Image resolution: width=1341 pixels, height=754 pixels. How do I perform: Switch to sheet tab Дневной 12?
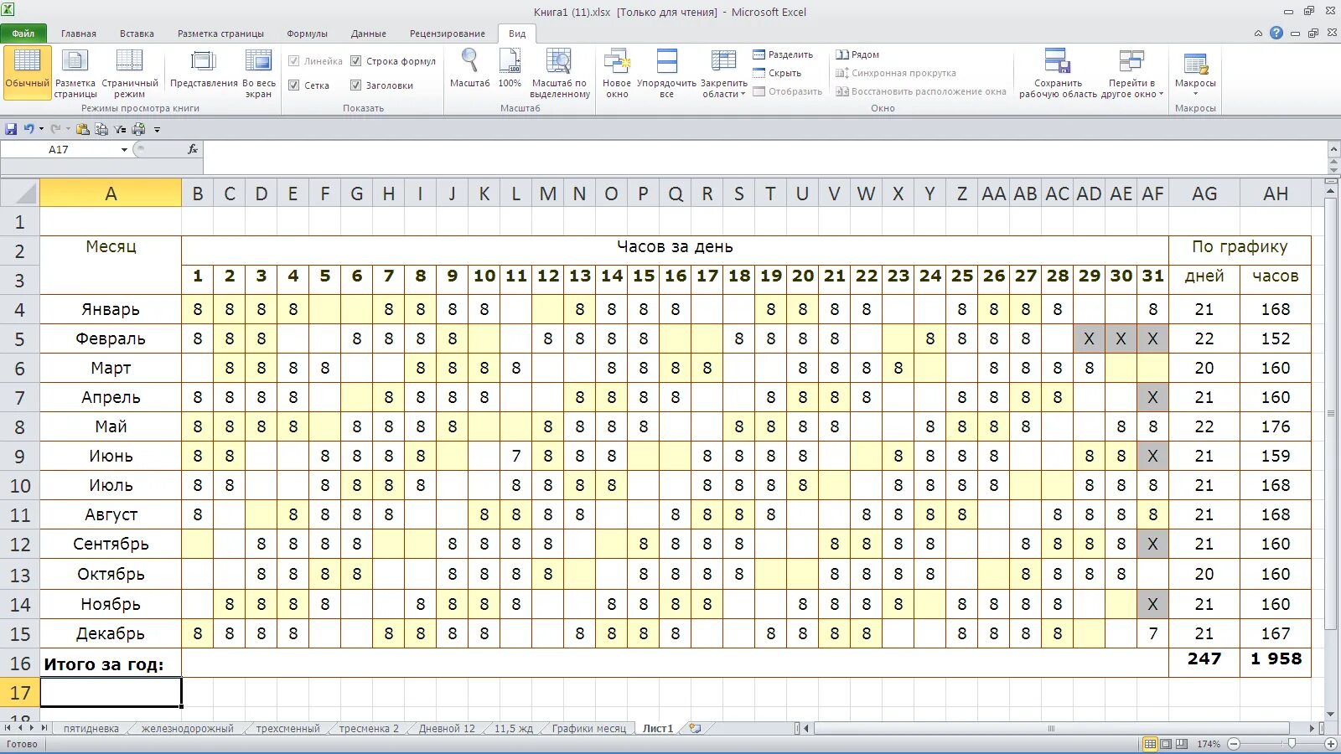[x=447, y=728]
